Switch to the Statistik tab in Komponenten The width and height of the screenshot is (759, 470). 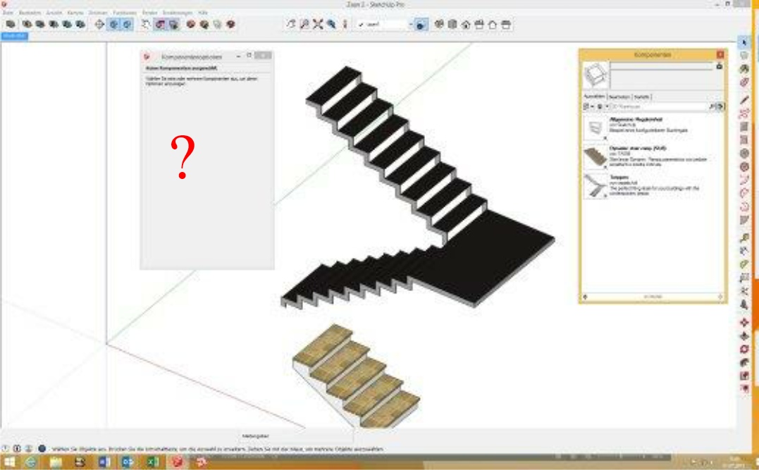pyautogui.click(x=641, y=97)
